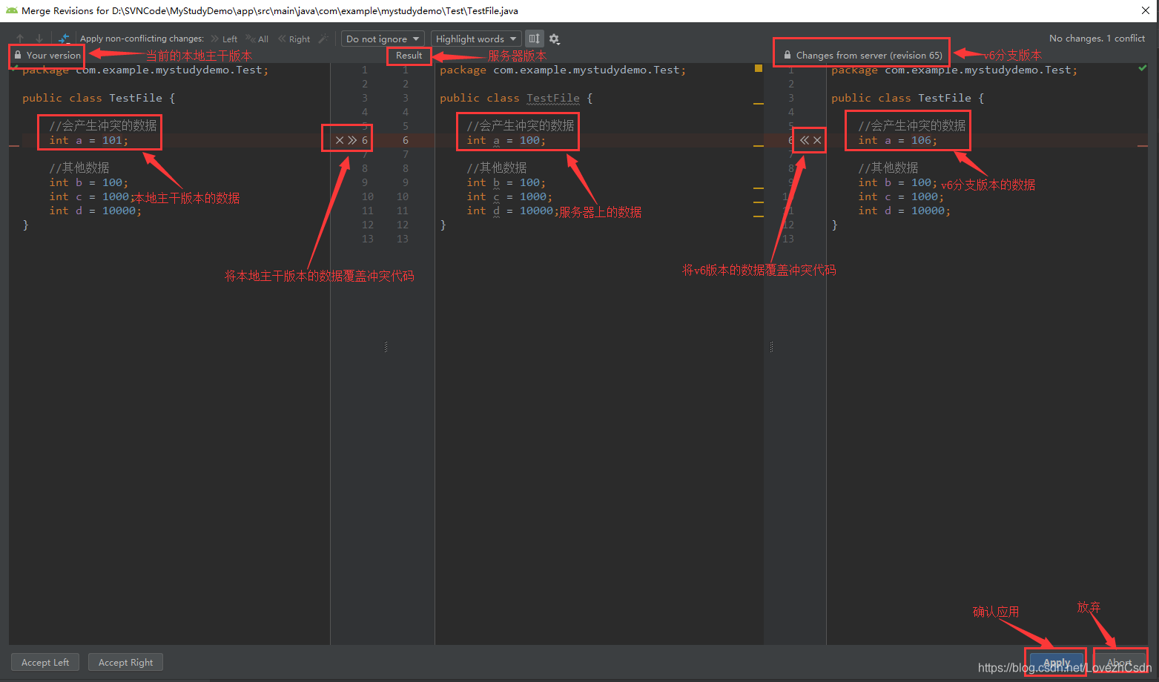
Task: Click 'int b = 100;' in Result pane
Action: (506, 182)
